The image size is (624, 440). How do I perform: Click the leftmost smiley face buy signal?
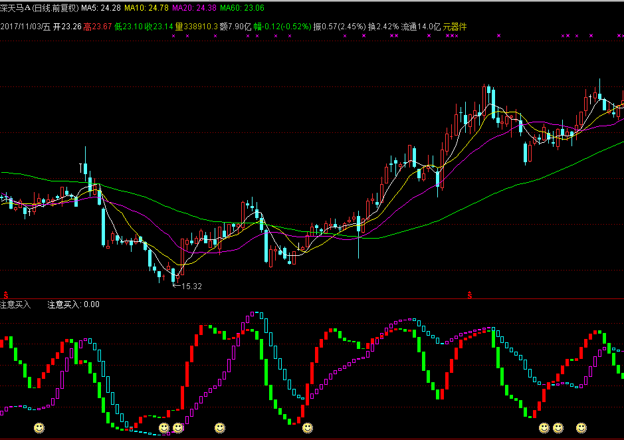(x=39, y=428)
